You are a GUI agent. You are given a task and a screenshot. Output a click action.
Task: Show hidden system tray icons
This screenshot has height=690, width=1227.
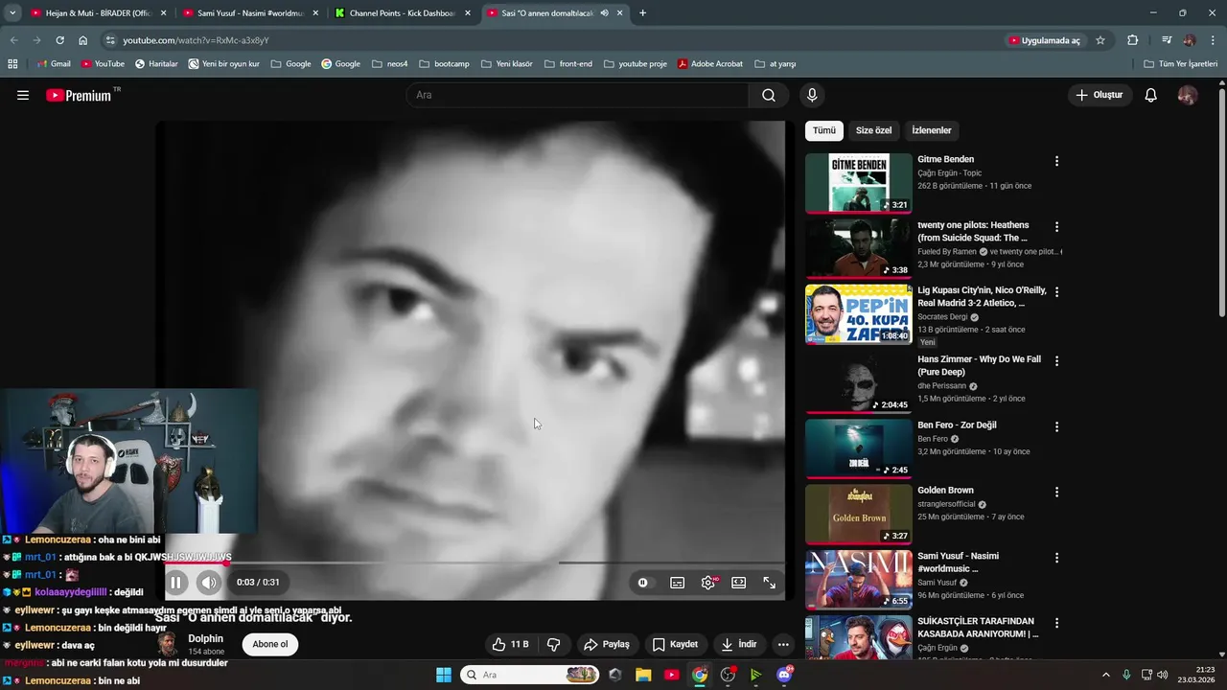click(1105, 675)
